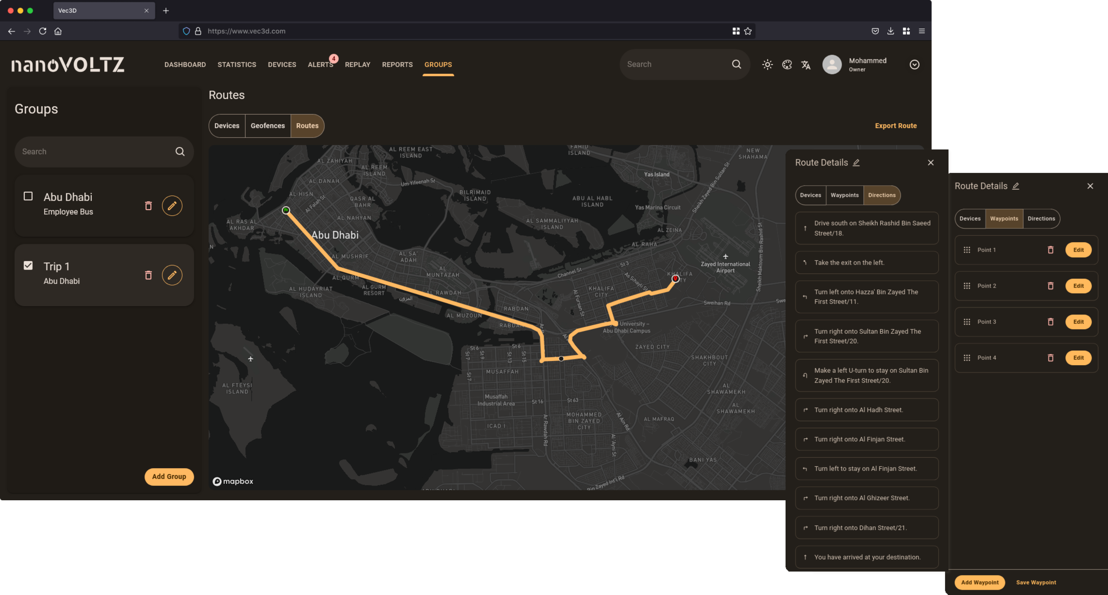
Task: Select 'Drive south on Sheikh Rashid' step
Action: 867,228
